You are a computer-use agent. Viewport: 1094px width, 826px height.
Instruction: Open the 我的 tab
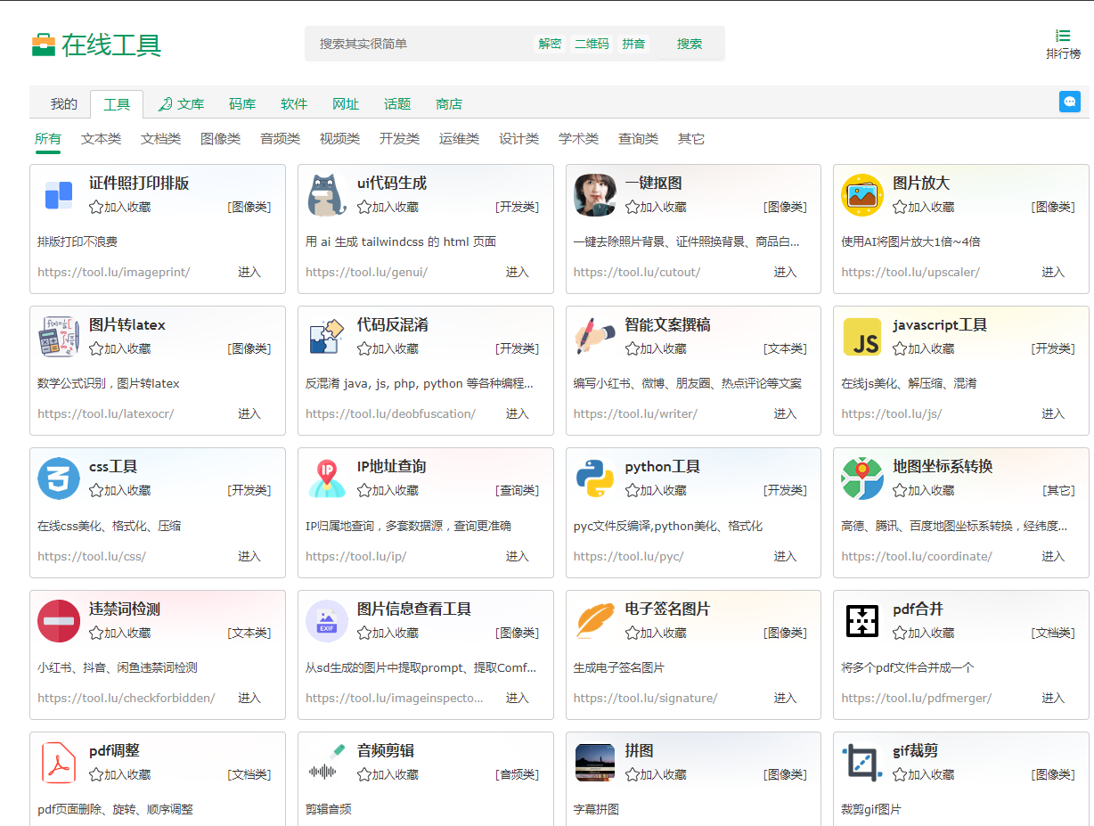coord(62,103)
